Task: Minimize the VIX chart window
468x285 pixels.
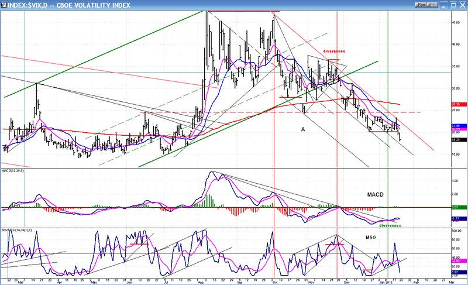Action: (442, 4)
